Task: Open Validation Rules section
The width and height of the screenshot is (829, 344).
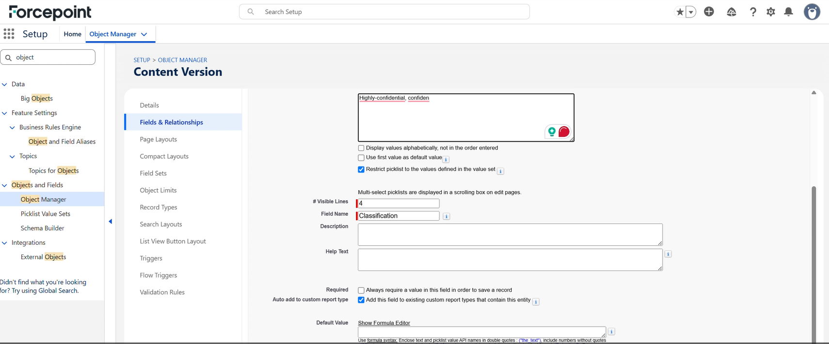Action: point(162,292)
